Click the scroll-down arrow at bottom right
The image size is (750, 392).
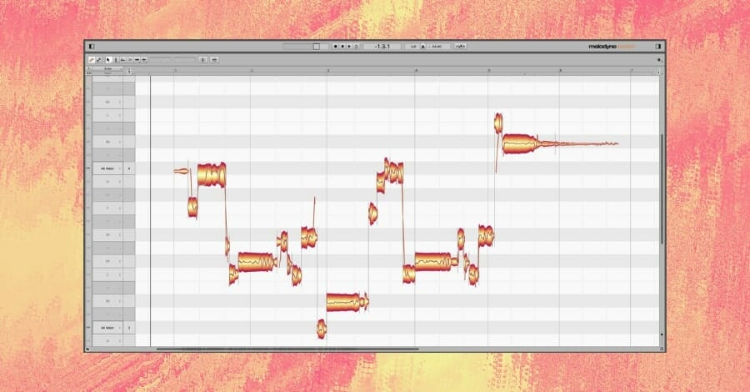(662, 335)
